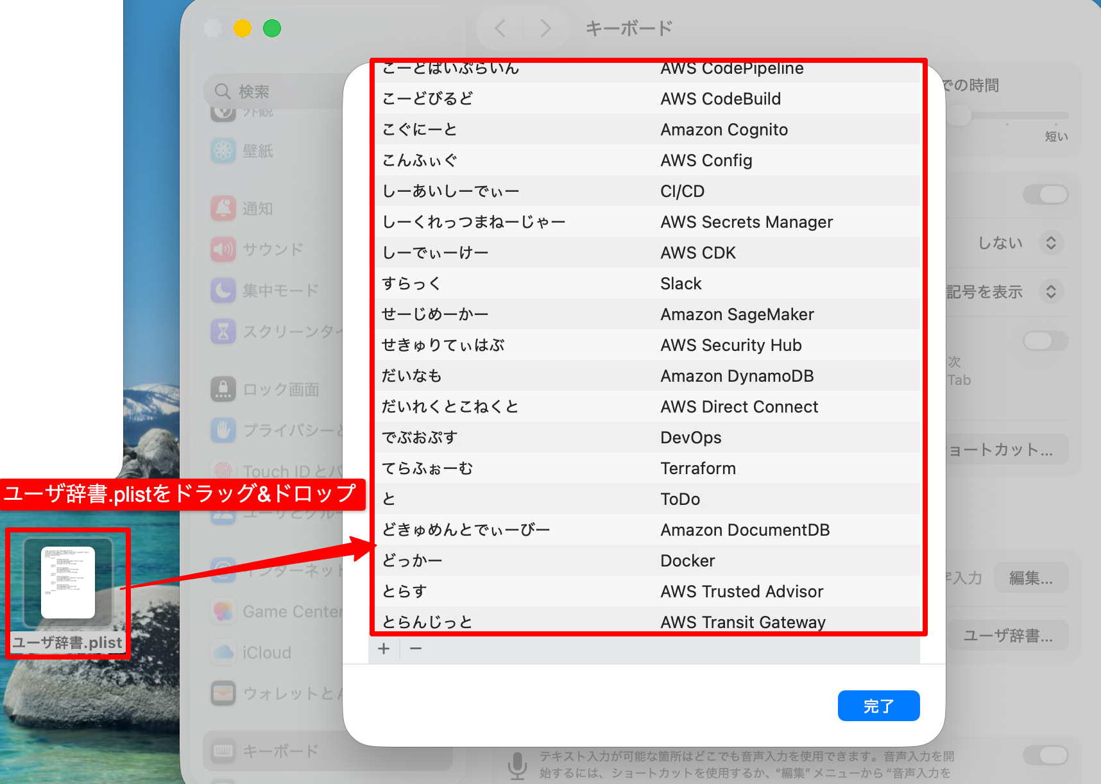Remove selected entry with minus button

pos(416,649)
